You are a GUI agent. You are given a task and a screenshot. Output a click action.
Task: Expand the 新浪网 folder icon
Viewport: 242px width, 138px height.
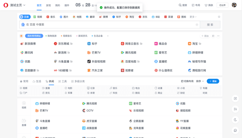pyautogui.click(x=69, y=52)
